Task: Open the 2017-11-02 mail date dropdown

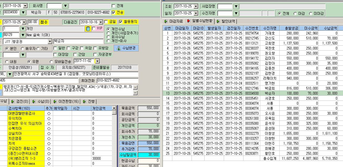Action: [97, 61]
